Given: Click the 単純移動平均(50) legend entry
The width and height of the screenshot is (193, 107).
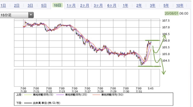Looking at the screenshot, I should (x=112, y=95).
